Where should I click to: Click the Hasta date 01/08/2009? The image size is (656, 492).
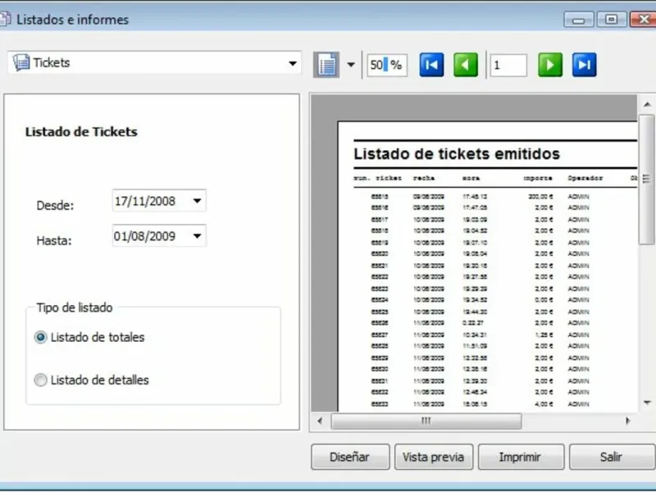[x=145, y=236]
